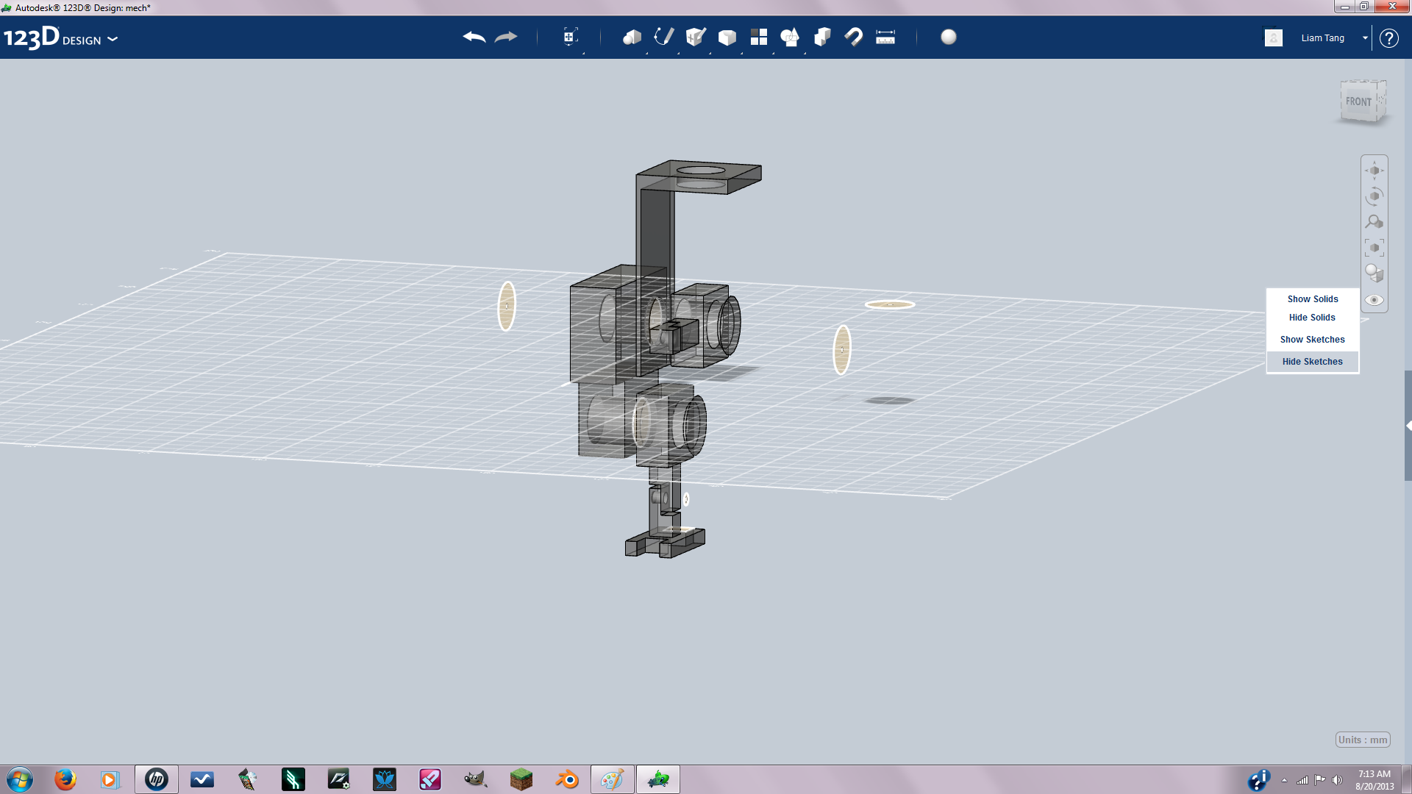The height and width of the screenshot is (794, 1412).
Task: Open the Pattern tool
Action: point(758,37)
